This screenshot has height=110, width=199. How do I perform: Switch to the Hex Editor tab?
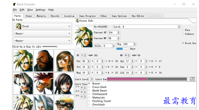click(138, 16)
